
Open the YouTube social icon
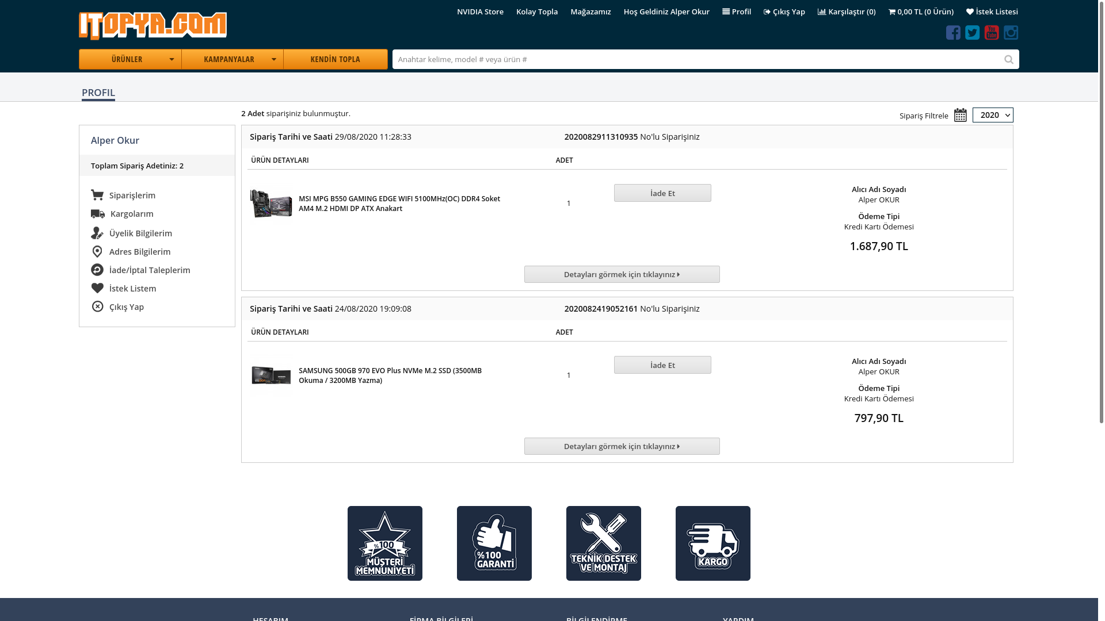[992, 33]
